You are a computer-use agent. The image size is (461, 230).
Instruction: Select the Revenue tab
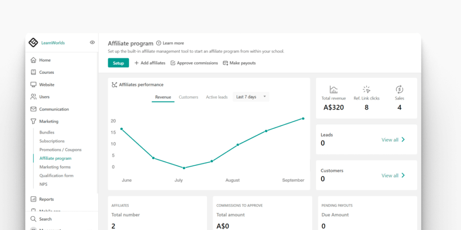(163, 97)
